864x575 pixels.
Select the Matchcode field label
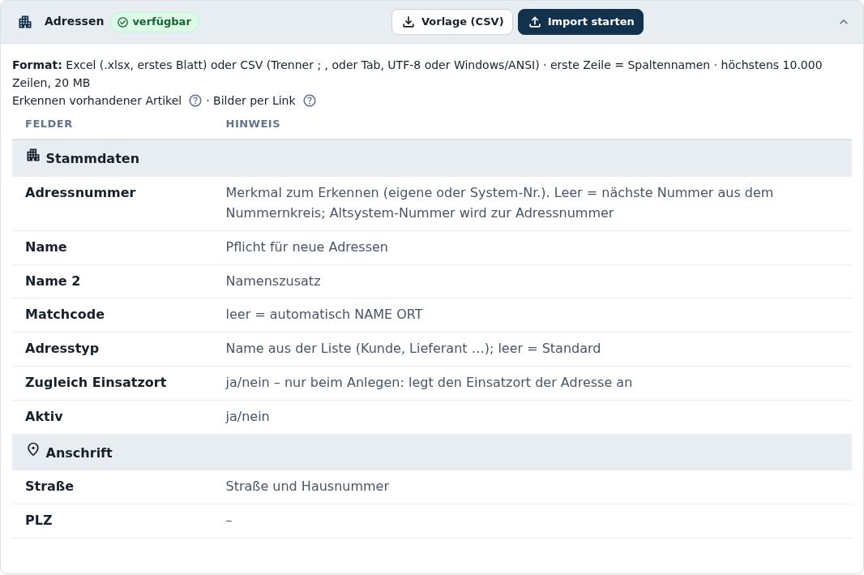click(65, 315)
